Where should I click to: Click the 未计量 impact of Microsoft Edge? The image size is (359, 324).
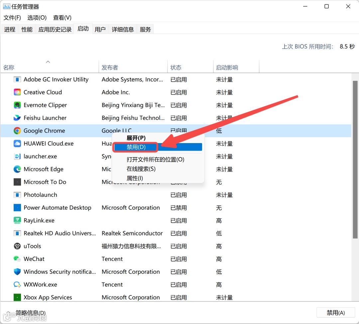point(224,169)
